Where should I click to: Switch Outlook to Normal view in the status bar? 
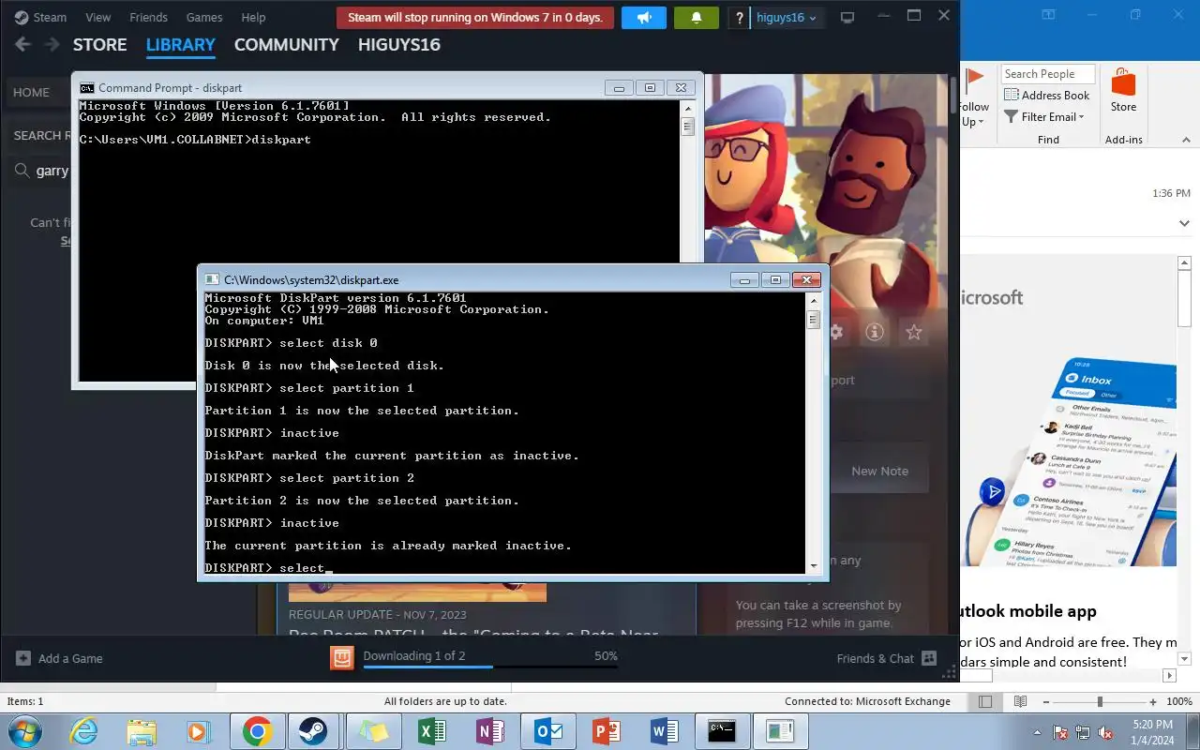point(985,701)
